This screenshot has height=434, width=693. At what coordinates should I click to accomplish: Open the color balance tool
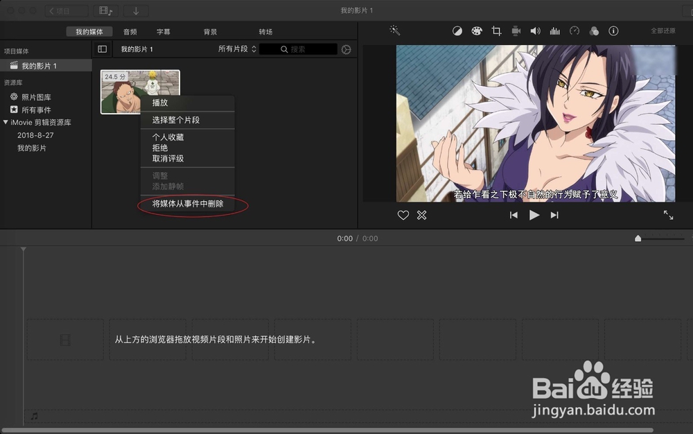pyautogui.click(x=457, y=31)
